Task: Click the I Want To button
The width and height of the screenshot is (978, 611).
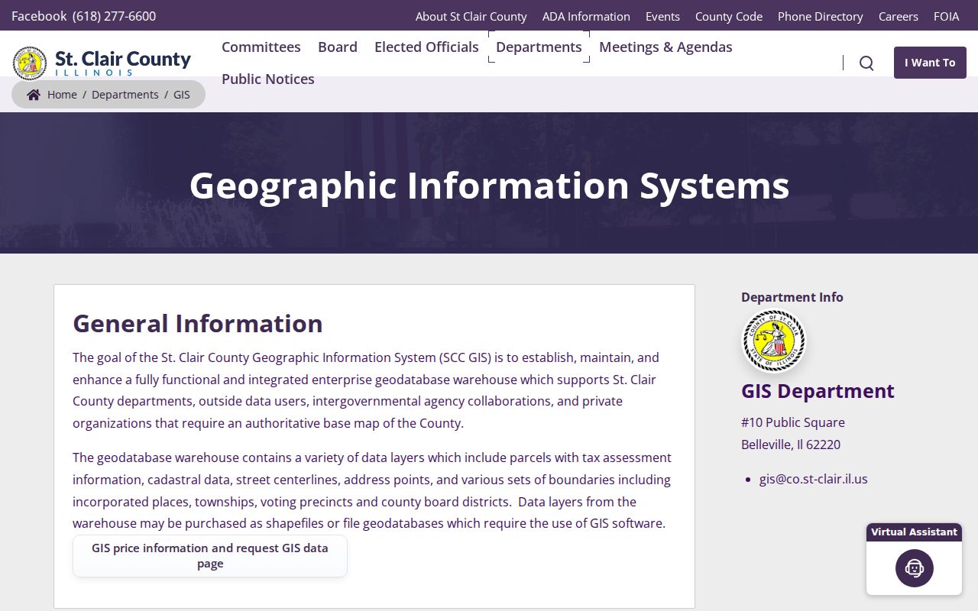Action: pos(930,63)
